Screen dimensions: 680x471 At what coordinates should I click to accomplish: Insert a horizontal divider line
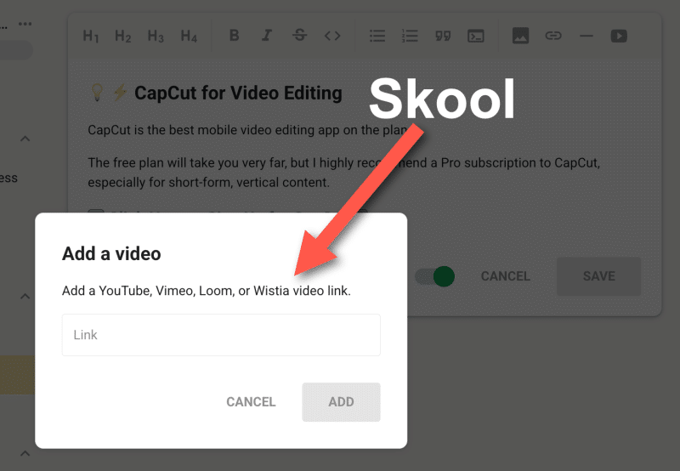click(586, 36)
